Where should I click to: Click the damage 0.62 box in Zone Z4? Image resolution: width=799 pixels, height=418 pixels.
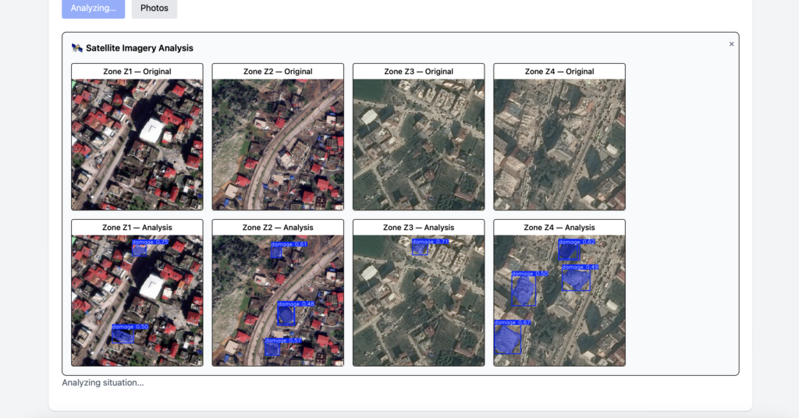569,251
